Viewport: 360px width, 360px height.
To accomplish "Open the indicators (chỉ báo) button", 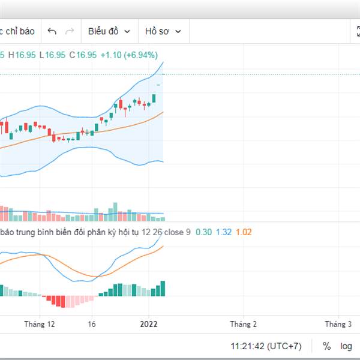I will 17,31.
